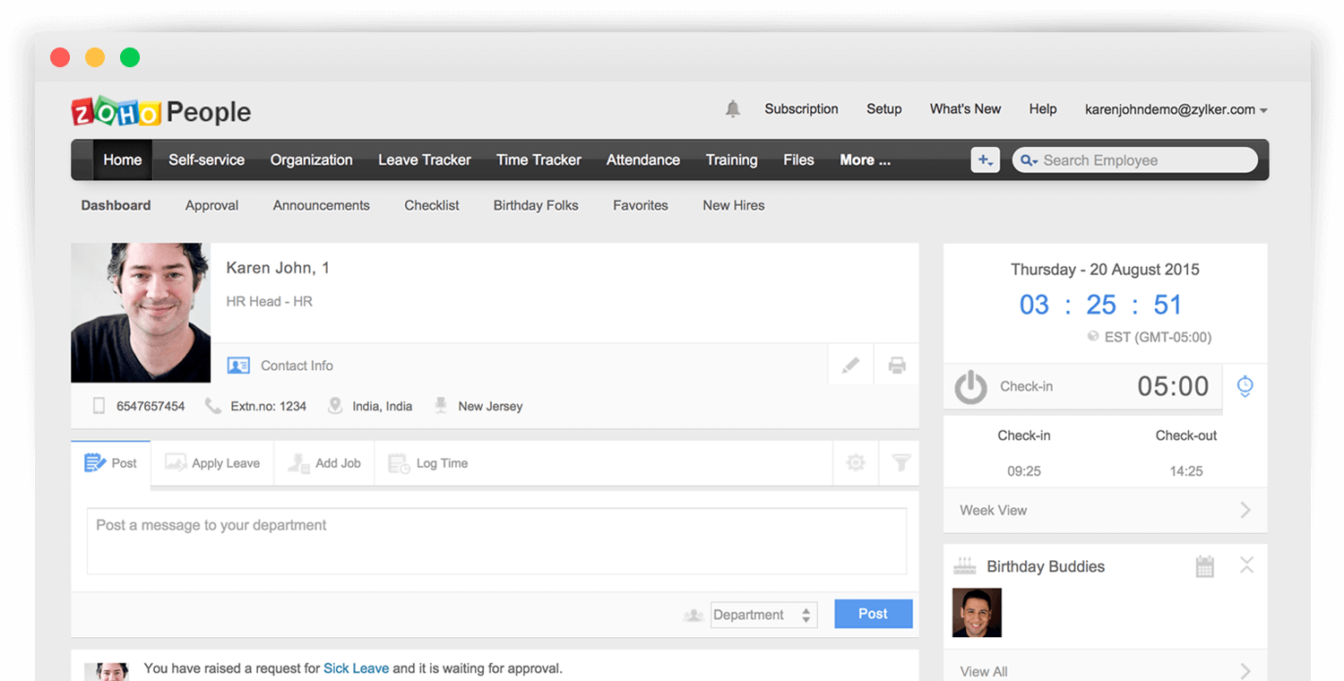Screen dimensions: 1344x681
Task: Expand the karenjohndemo@zylker.com account menu
Action: [1176, 109]
